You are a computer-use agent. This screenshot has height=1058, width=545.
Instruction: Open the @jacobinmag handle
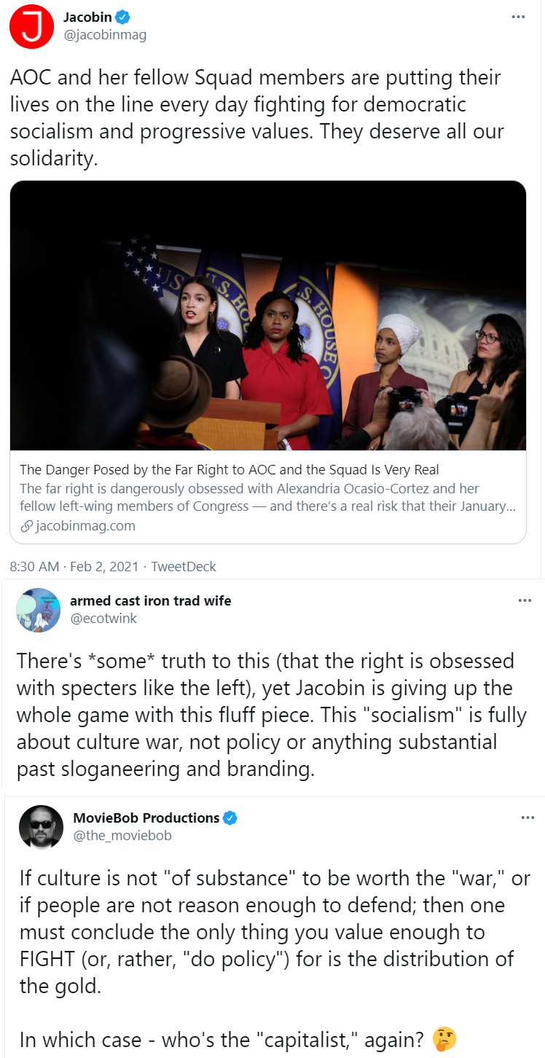105,34
